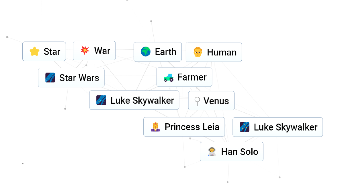Image resolution: width=344 pixels, height=194 pixels.
Task: Click the green tractor icon on Farmer
Action: pyautogui.click(x=168, y=77)
